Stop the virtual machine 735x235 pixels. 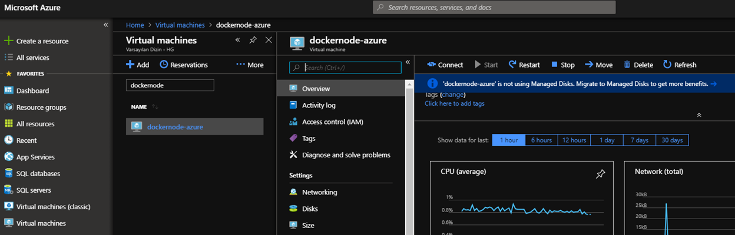coord(563,65)
